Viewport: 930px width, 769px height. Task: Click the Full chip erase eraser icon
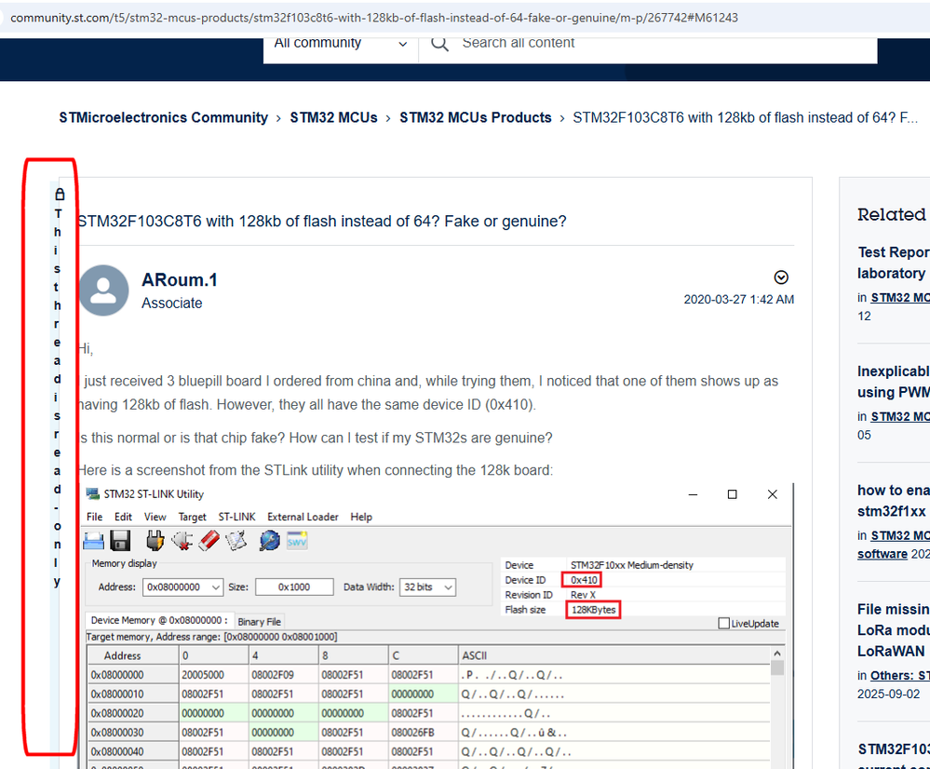tap(209, 541)
